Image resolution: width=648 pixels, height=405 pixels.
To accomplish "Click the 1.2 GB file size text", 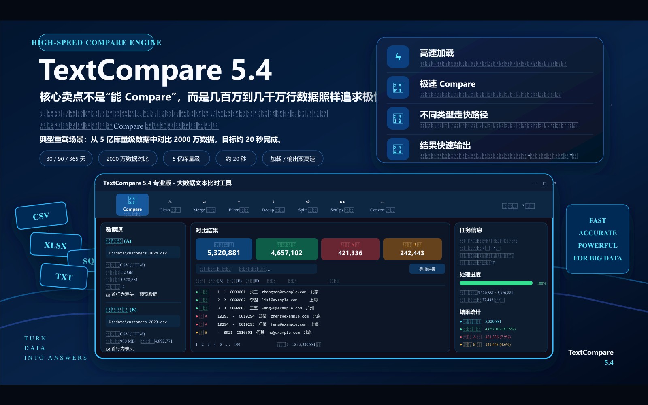I will 126,273.
